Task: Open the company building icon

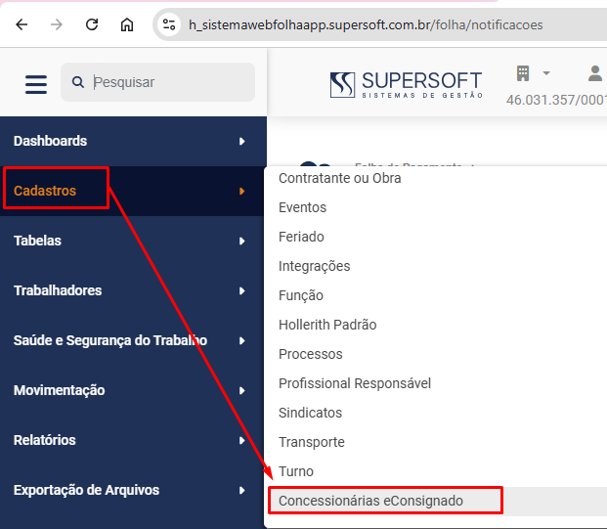Action: coord(523,73)
